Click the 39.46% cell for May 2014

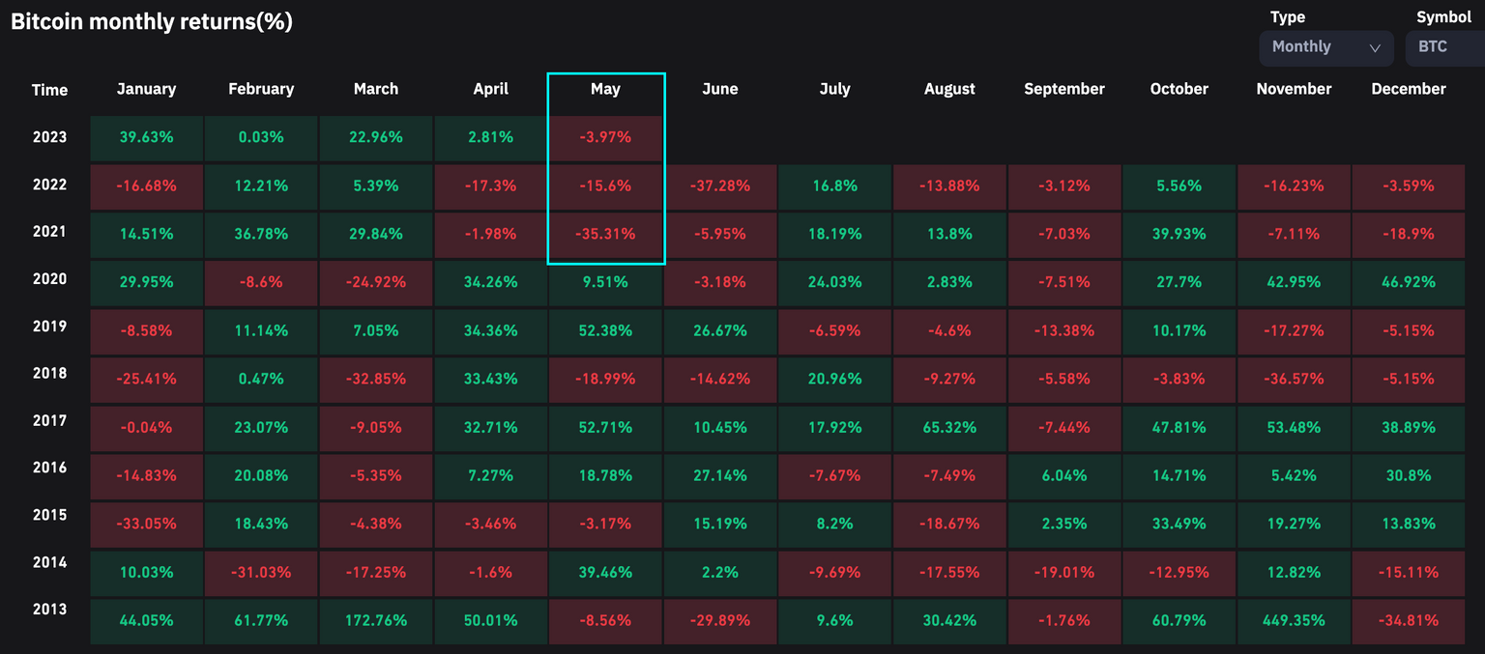(x=605, y=573)
